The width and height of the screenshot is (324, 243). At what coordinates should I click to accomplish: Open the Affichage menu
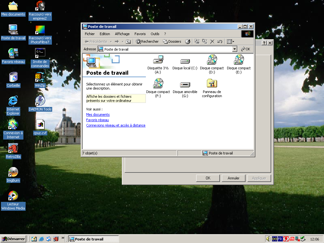coord(122,34)
